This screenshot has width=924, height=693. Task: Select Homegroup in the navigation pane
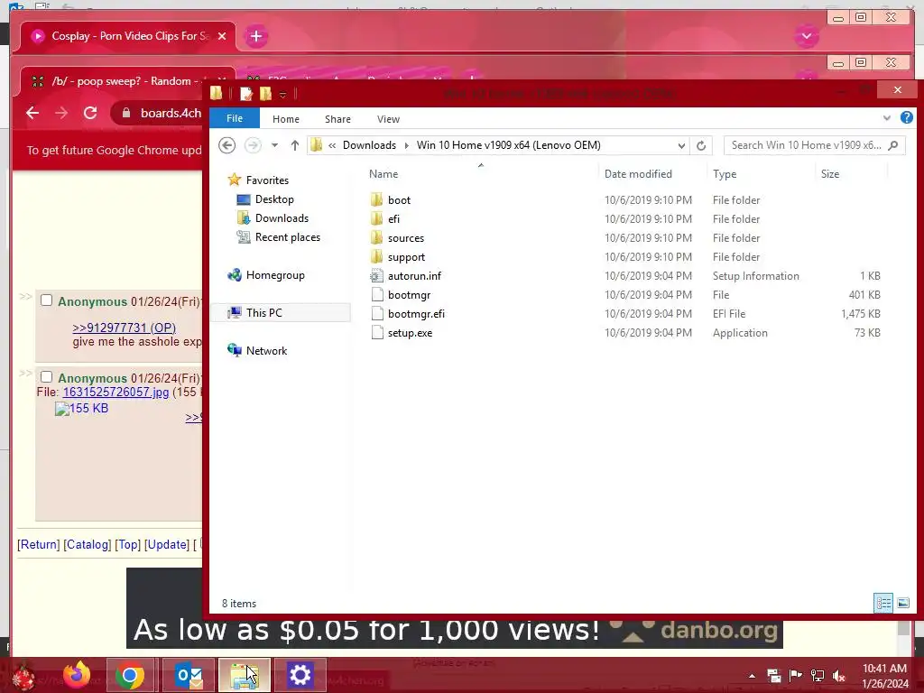(275, 275)
